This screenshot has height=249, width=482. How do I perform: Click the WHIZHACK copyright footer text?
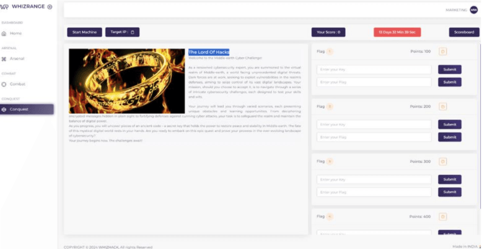108,247
